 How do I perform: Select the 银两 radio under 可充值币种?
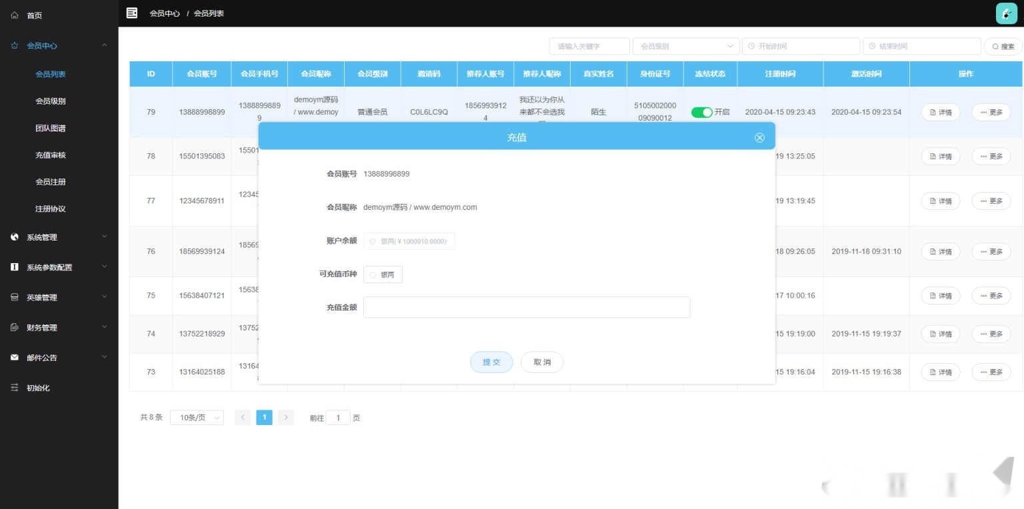373,274
